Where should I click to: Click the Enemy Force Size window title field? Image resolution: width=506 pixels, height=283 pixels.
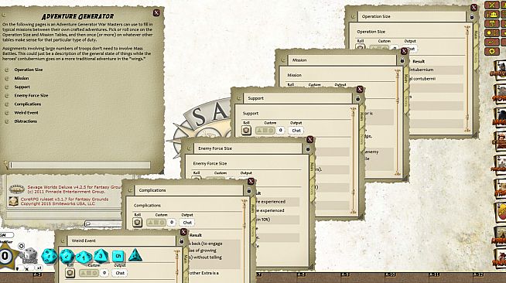pos(248,148)
